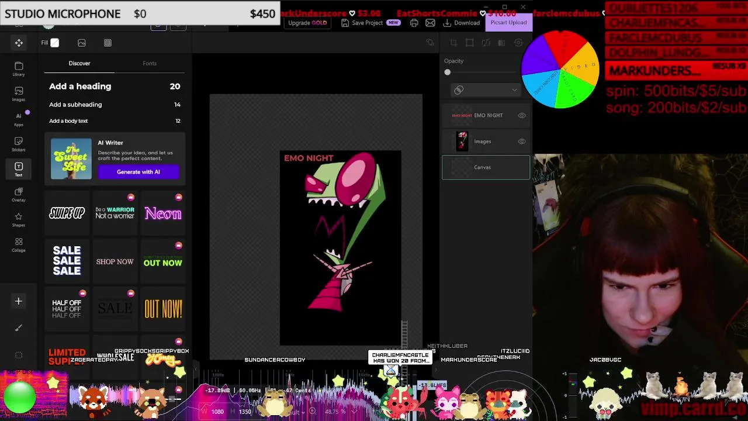This screenshot has height=421, width=748.
Task: Select the Crop tool icon
Action: click(453, 43)
